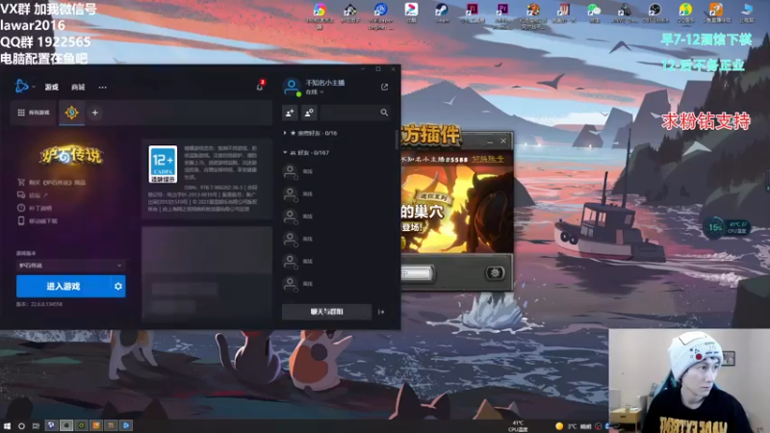The width and height of the screenshot is (770, 433).
Task: Add a game tab with plus button
Action: [x=94, y=113]
